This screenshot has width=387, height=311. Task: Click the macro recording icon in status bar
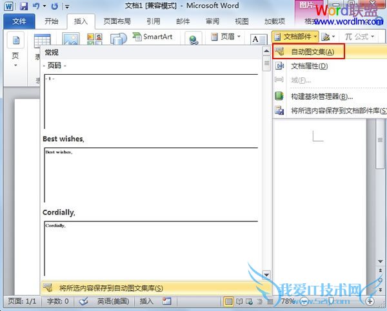pos(166,301)
